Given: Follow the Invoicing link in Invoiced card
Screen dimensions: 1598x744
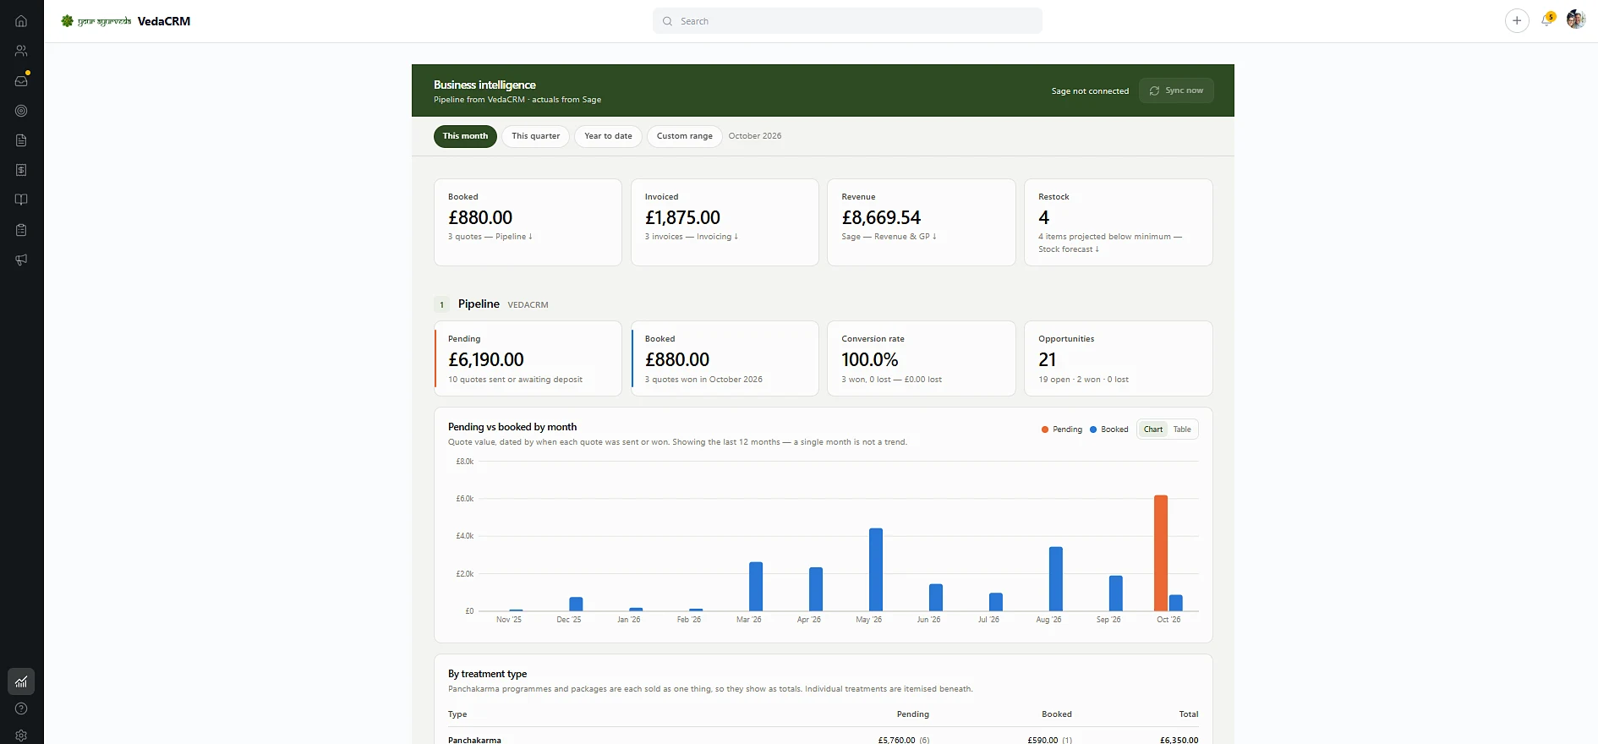Looking at the screenshot, I should (x=717, y=237).
